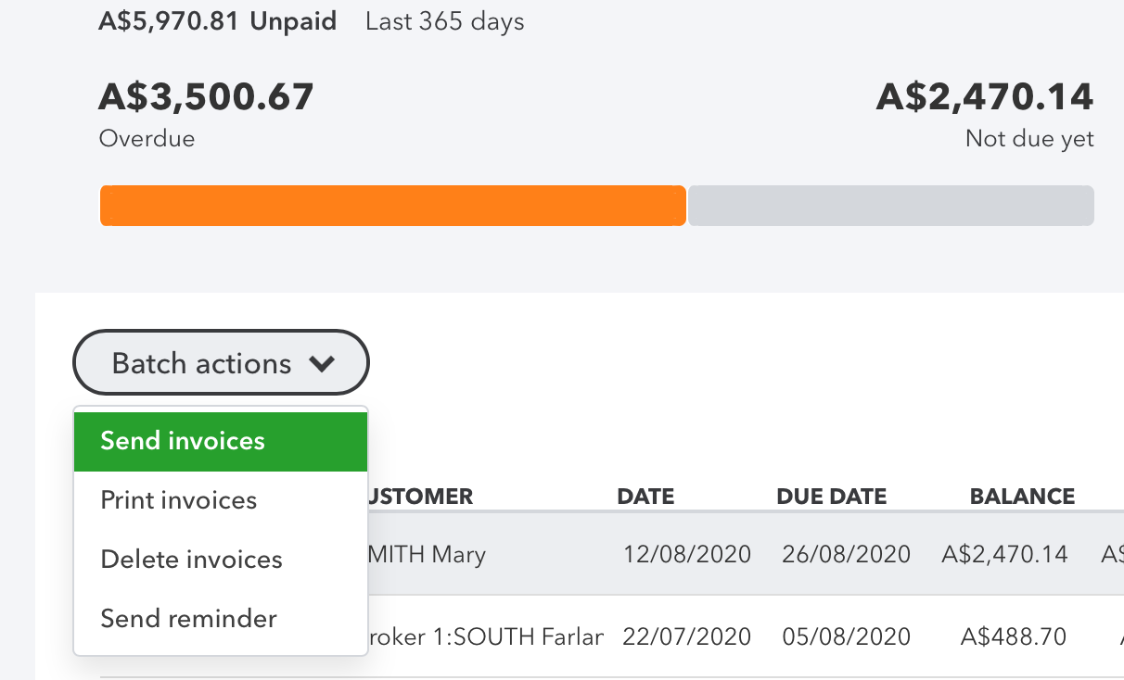The height and width of the screenshot is (680, 1124).
Task: Sort by the DATE column header
Action: point(645,497)
